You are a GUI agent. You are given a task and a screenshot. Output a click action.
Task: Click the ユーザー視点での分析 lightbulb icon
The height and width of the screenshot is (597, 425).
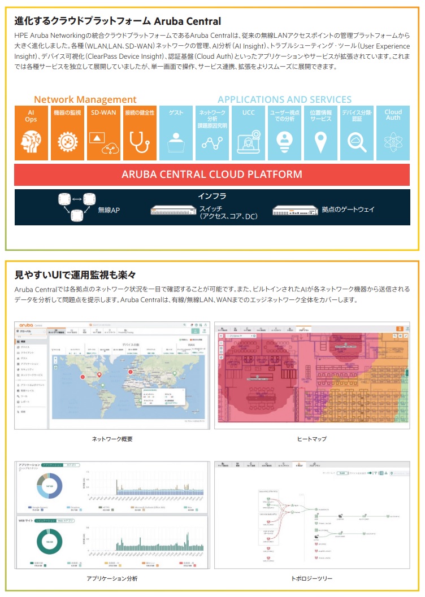coord(284,142)
